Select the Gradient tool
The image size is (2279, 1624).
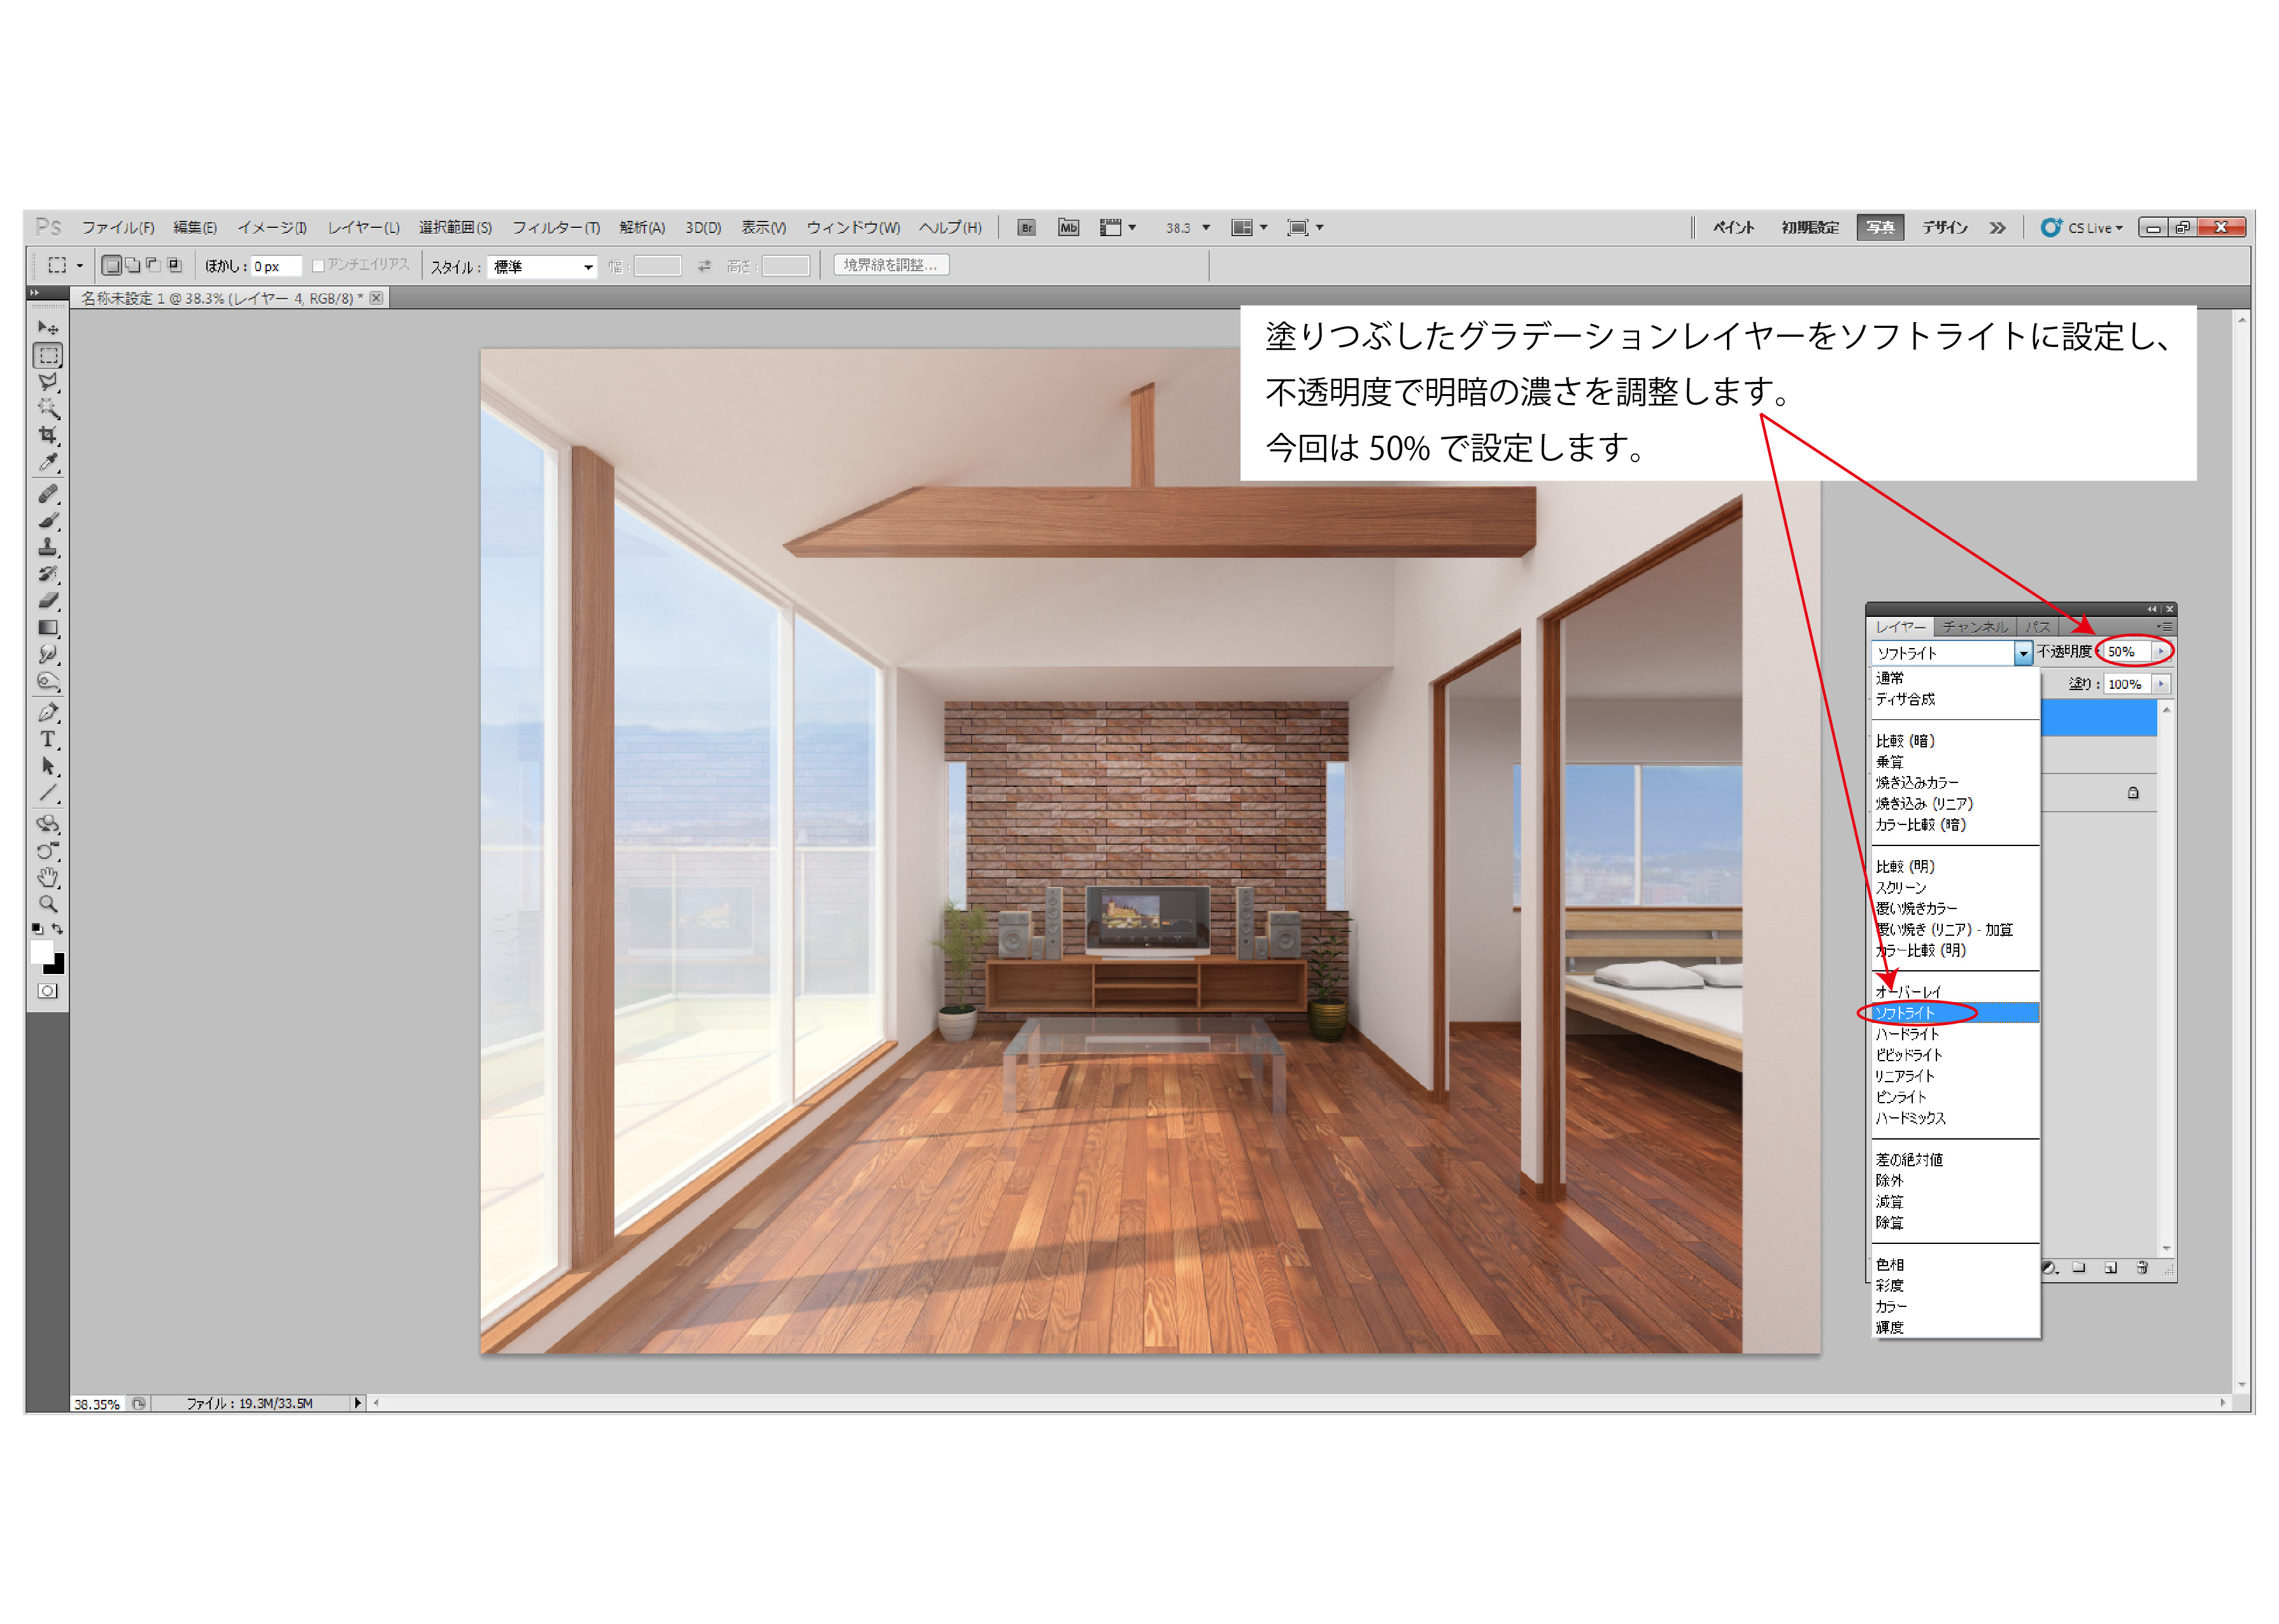tap(47, 628)
